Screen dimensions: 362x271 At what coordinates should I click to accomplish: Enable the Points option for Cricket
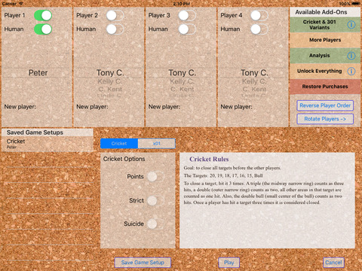click(x=155, y=177)
